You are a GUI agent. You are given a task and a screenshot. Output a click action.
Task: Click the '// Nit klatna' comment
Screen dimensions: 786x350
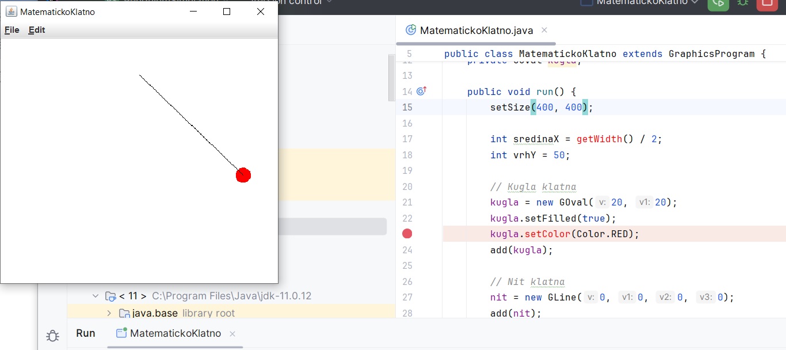click(x=527, y=281)
